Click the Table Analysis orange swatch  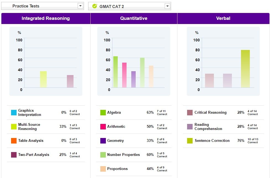coord(14,141)
